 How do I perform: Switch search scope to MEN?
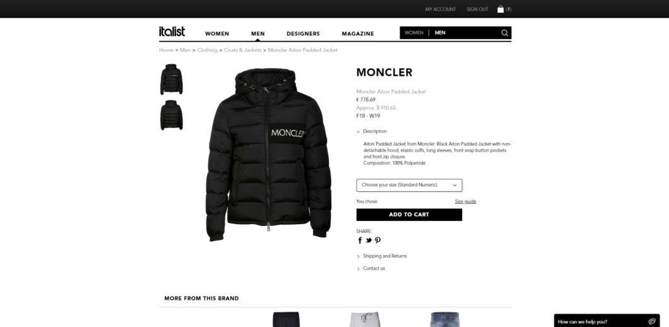(440, 32)
